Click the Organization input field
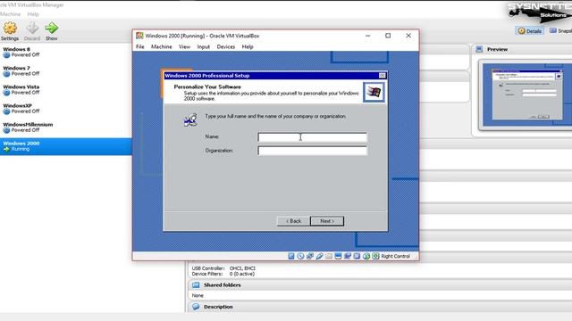 coord(312,151)
